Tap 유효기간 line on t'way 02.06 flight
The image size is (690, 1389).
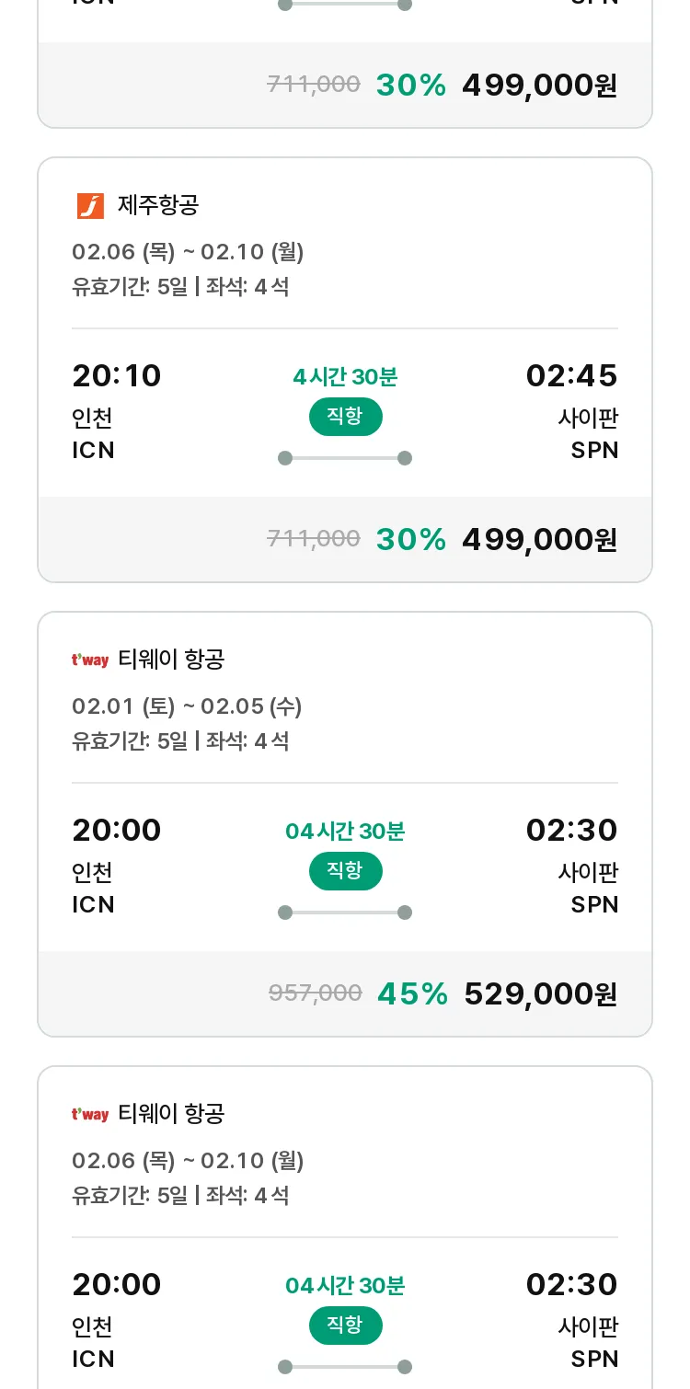tap(180, 1196)
